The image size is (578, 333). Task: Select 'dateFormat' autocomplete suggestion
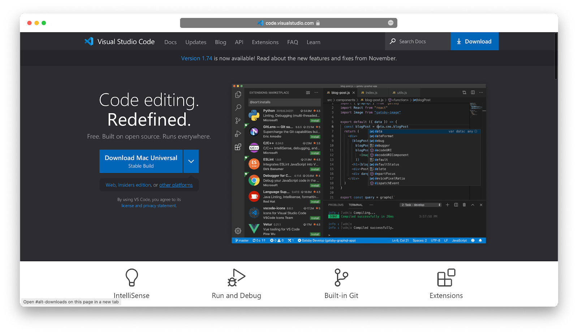tap(384, 136)
